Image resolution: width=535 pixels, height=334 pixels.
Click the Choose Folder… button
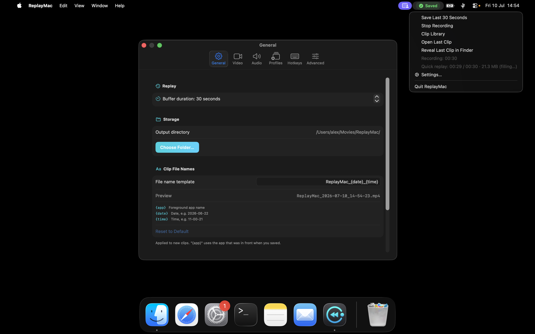(177, 147)
